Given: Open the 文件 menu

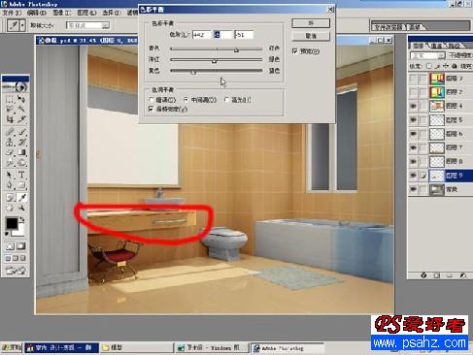Looking at the screenshot, I should (x=12, y=13).
